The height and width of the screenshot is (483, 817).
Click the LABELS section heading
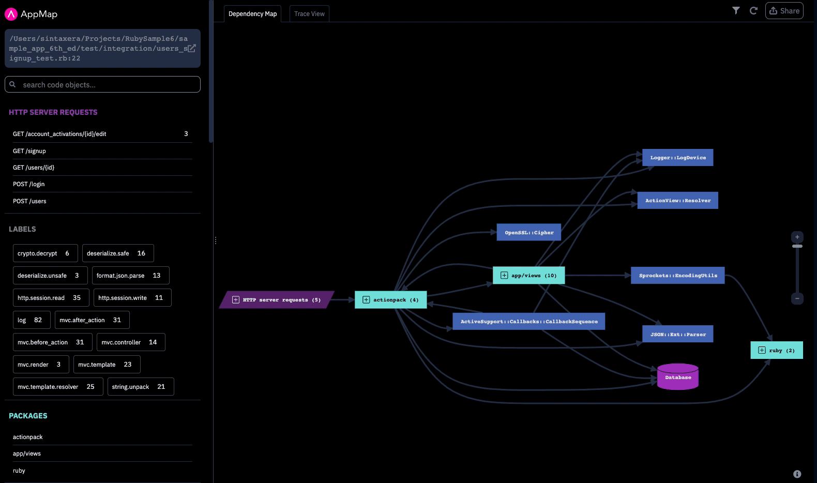22,229
